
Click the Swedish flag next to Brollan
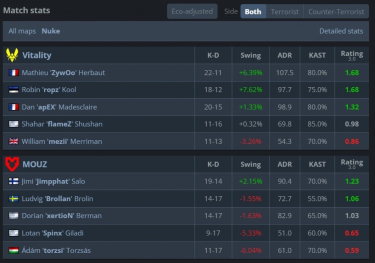click(x=13, y=199)
